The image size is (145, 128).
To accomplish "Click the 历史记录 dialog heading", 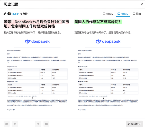I will [11, 4].
